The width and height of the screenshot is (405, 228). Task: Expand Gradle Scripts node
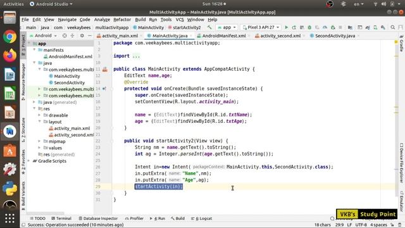(x=29, y=161)
